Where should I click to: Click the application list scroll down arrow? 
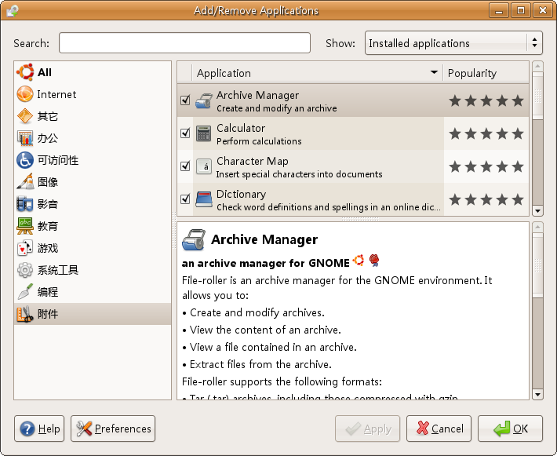pyautogui.click(x=537, y=211)
